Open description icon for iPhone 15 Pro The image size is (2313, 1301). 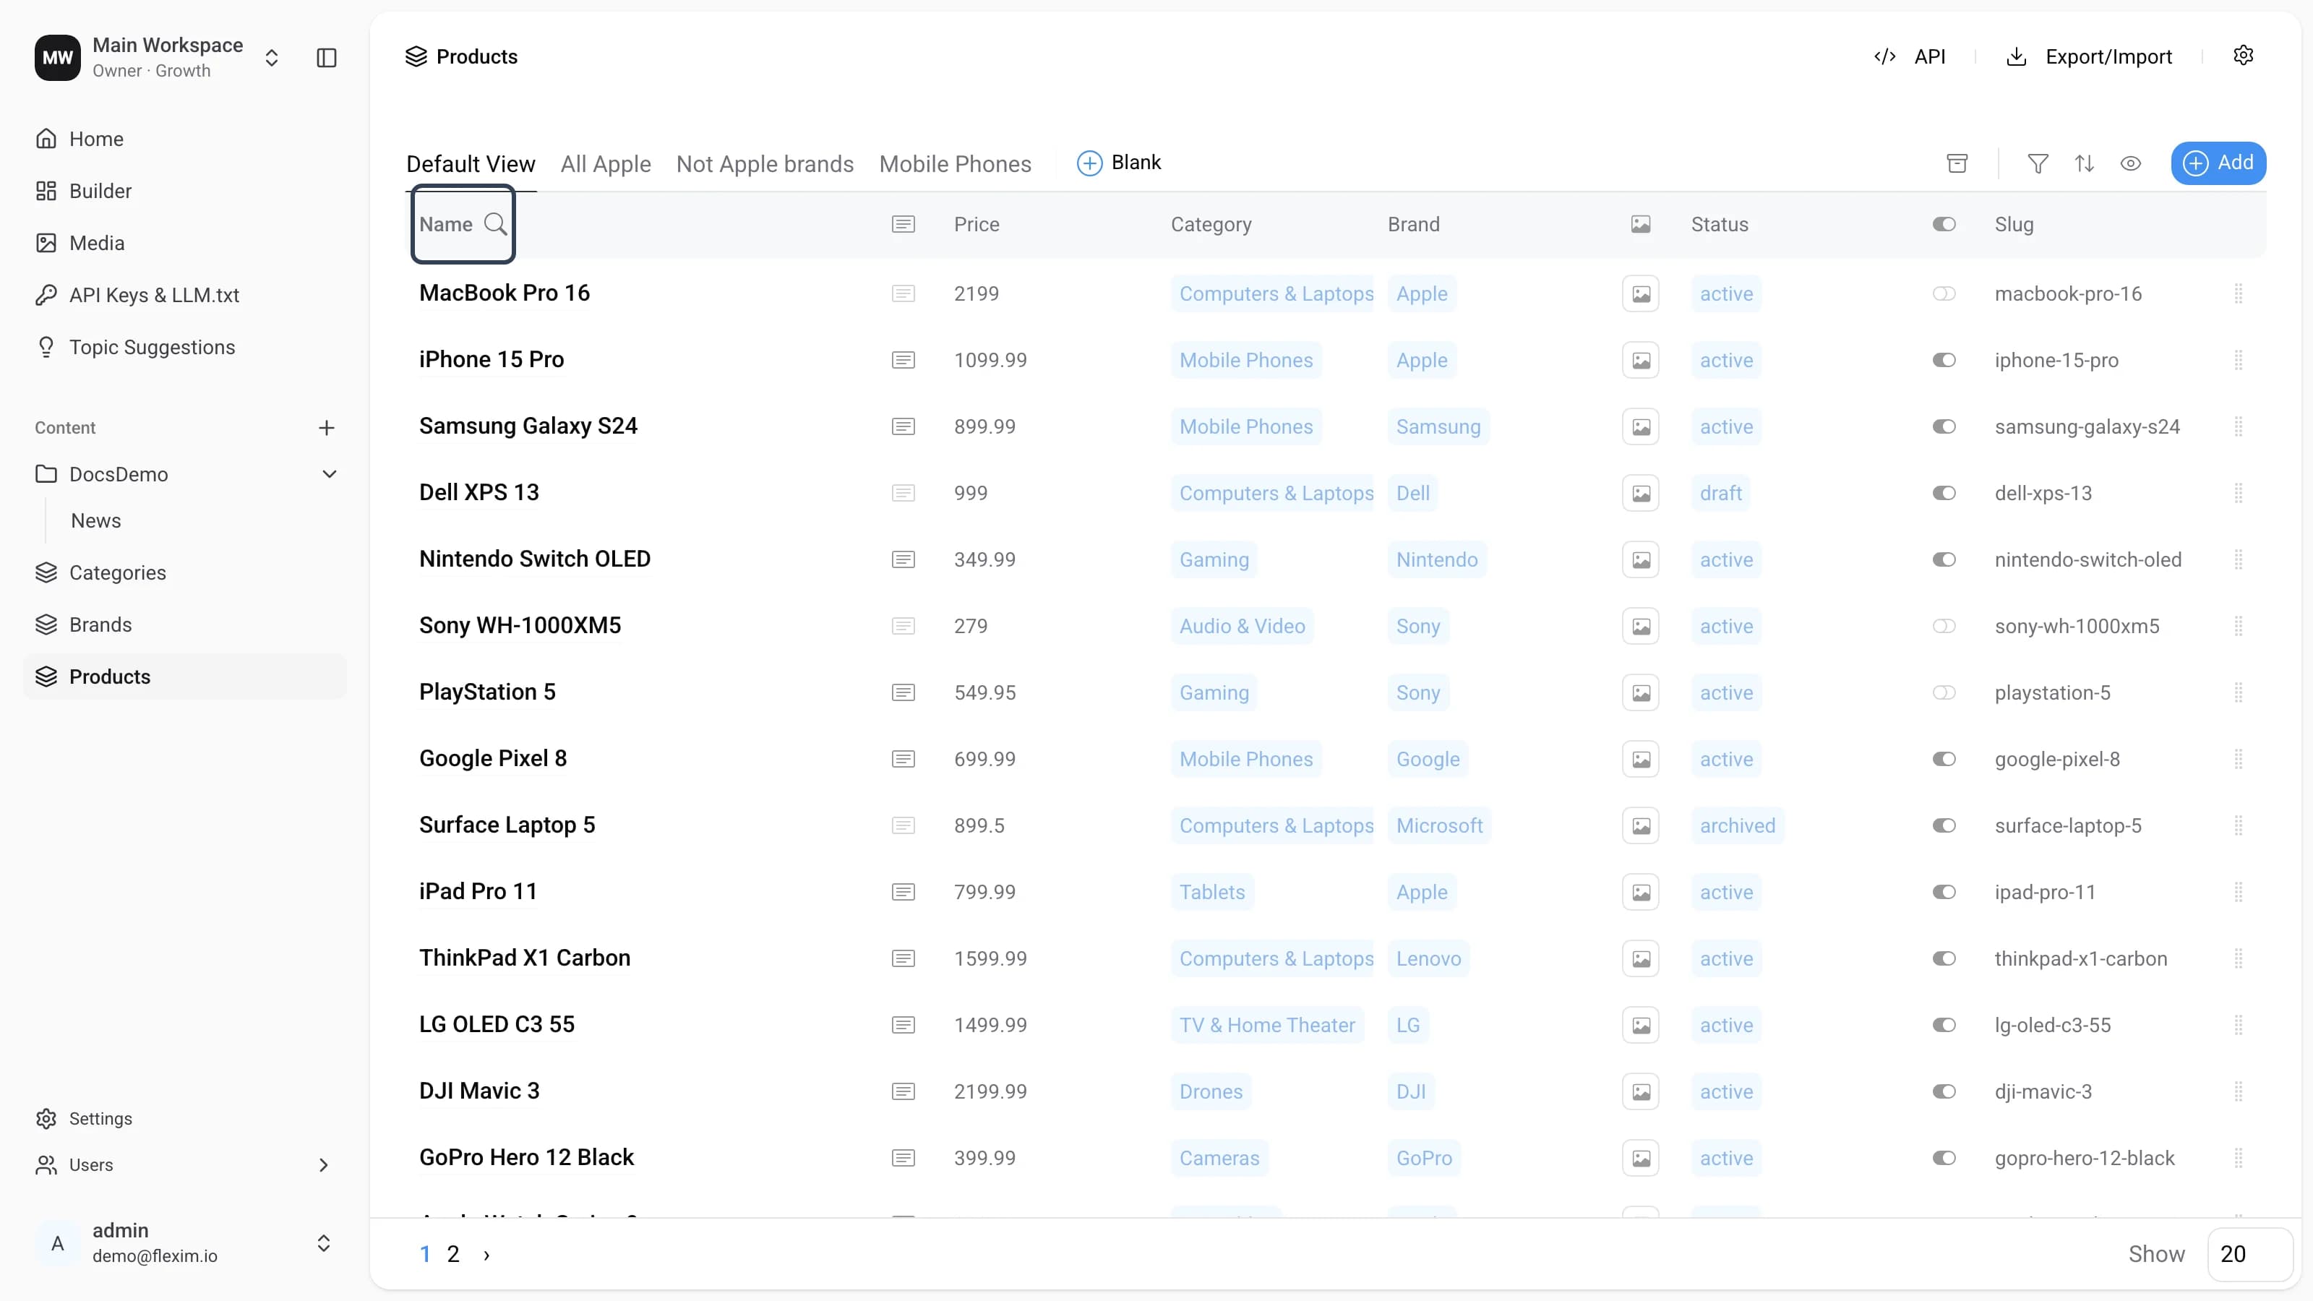[x=904, y=360]
